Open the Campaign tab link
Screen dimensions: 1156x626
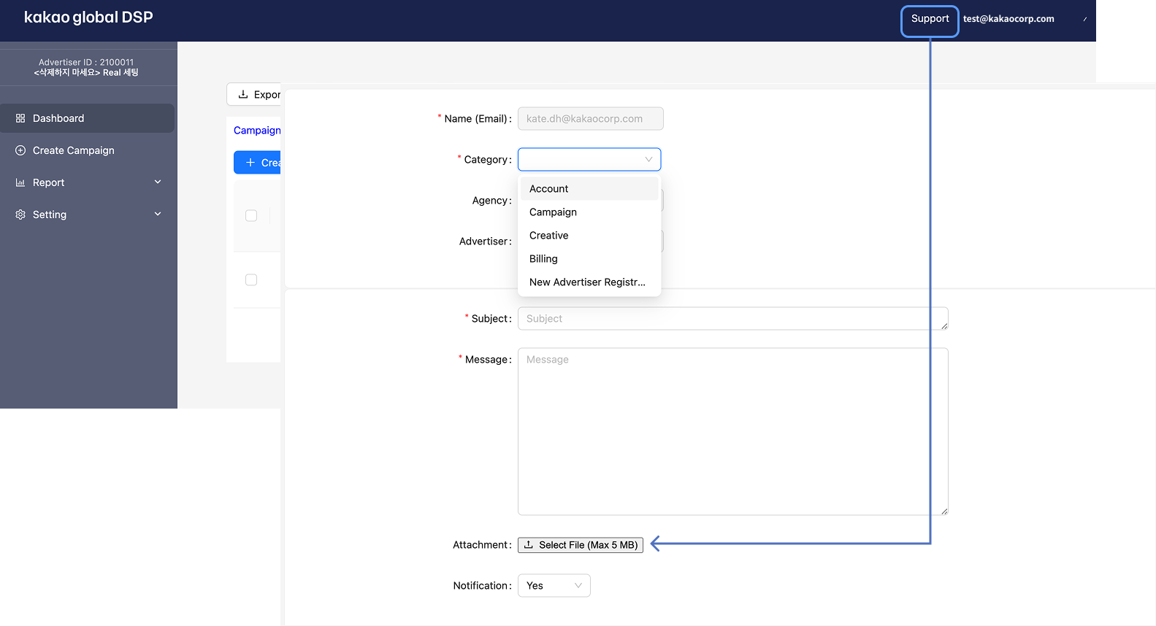(x=257, y=131)
